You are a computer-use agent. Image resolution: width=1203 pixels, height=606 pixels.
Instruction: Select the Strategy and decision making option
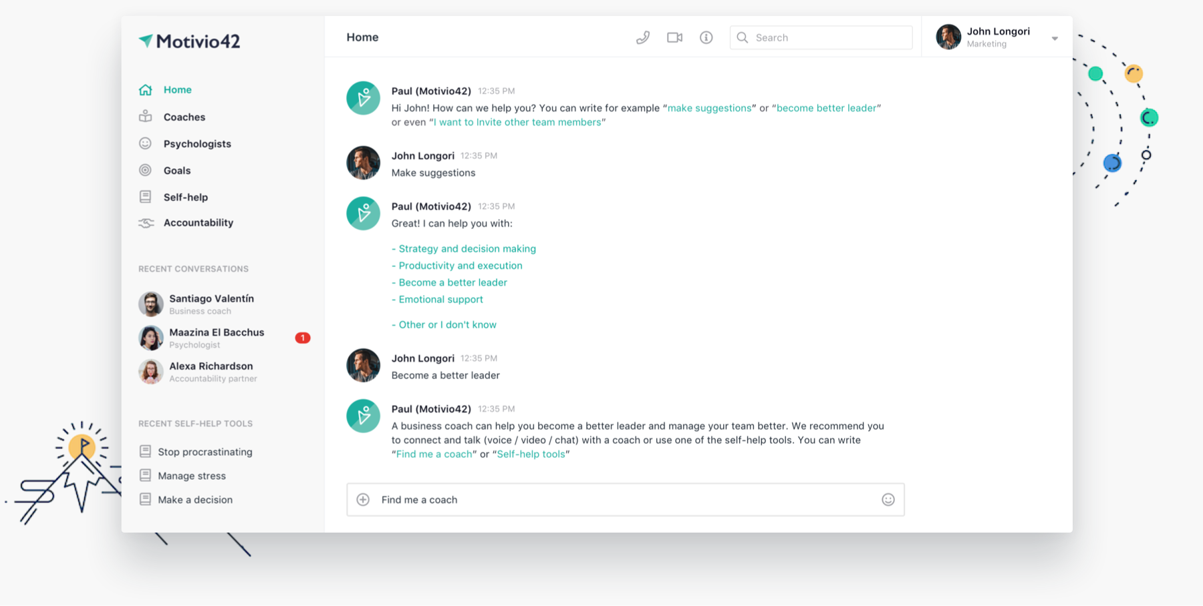(x=464, y=248)
